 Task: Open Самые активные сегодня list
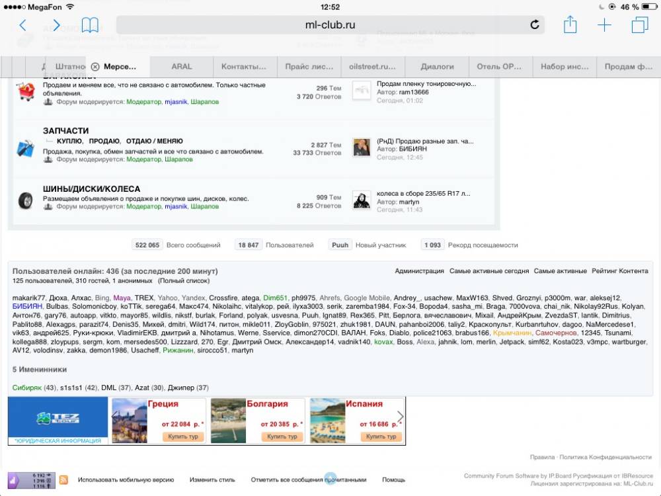488,271
